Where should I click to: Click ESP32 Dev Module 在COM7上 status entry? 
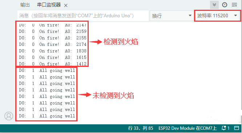point(187,128)
